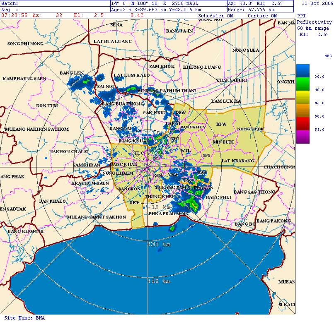
Task: Pick the red 55 dBZ legend band
Action: pos(303,123)
